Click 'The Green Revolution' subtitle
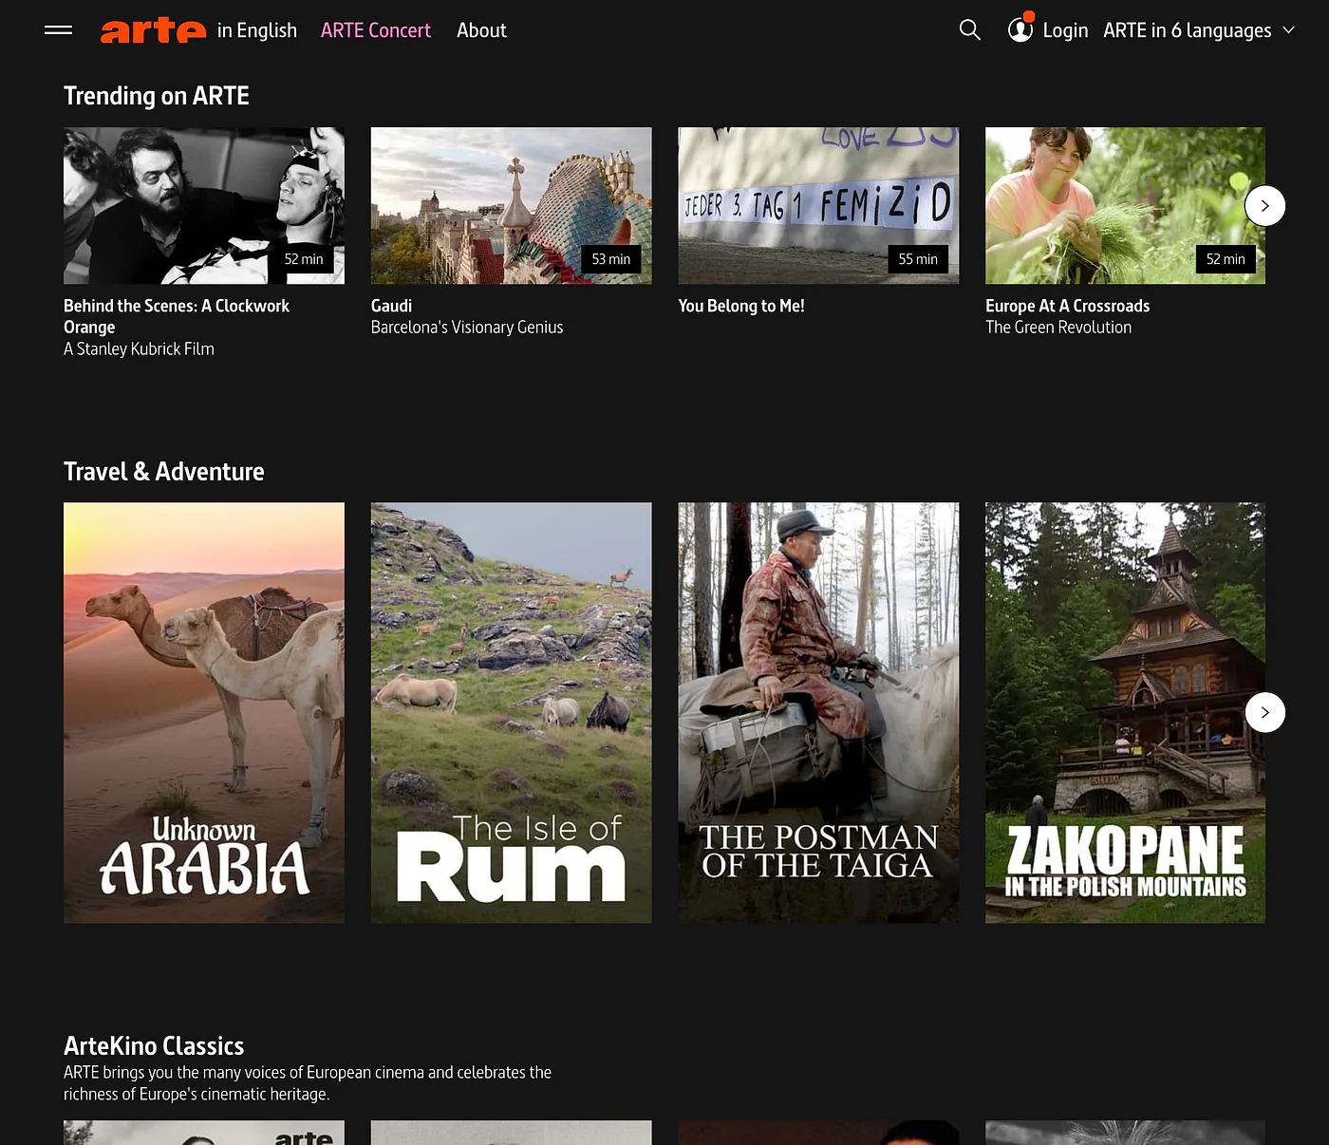The image size is (1329, 1145). (x=1058, y=328)
